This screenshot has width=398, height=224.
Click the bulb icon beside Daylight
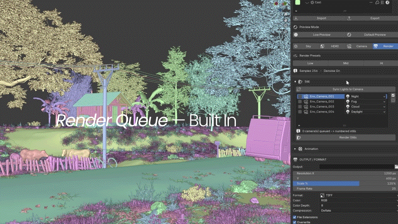click(x=348, y=112)
